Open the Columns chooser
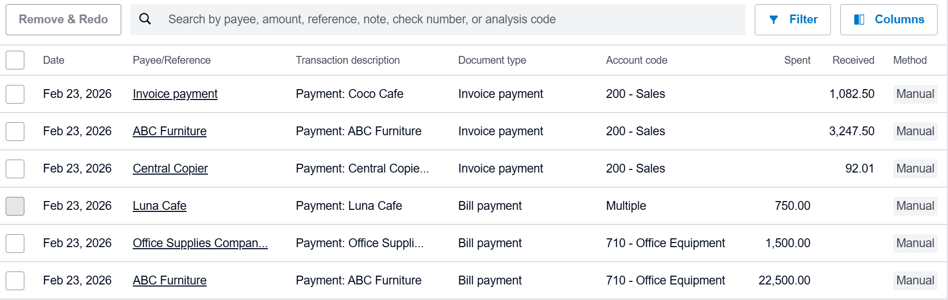 click(888, 20)
